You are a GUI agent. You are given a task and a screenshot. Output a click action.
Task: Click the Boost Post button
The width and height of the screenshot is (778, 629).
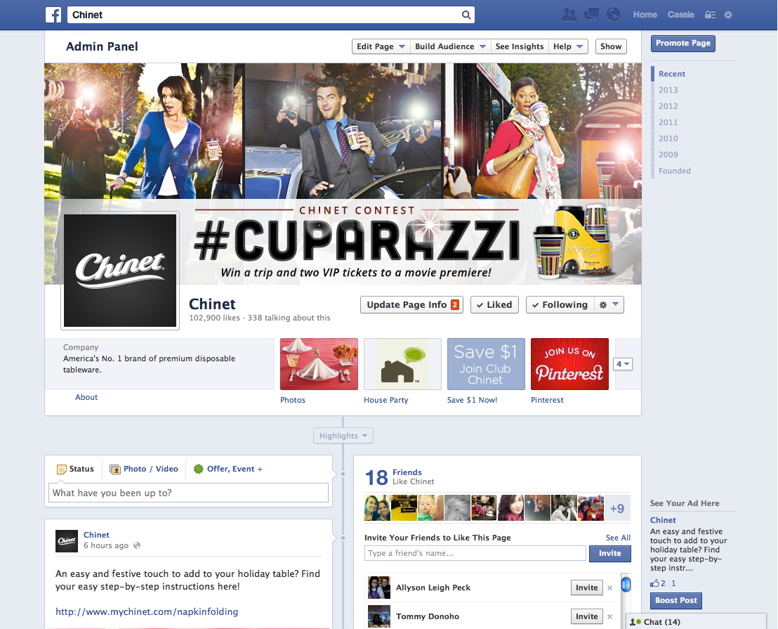coord(675,601)
